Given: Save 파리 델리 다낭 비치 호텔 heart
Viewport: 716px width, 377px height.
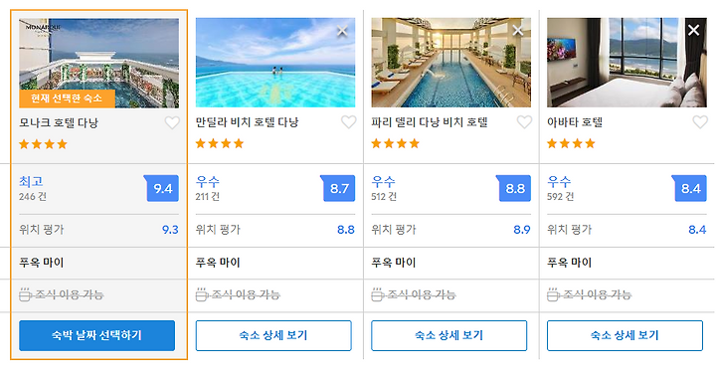Looking at the screenshot, I should 524,122.
